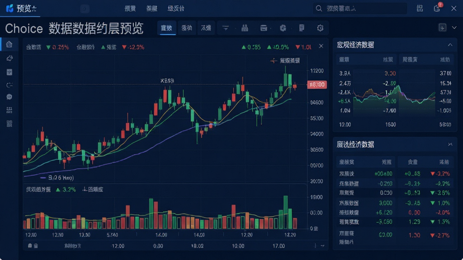Collapse the upper right data panel chevron
463x260 pixels.
(450, 45)
